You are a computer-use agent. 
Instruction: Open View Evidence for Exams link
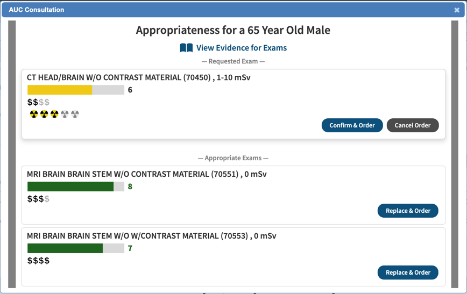(x=241, y=48)
